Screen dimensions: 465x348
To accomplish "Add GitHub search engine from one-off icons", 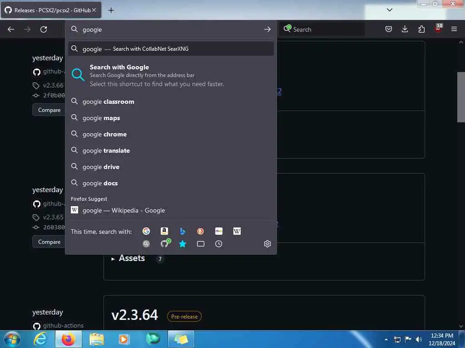I will pos(165,243).
